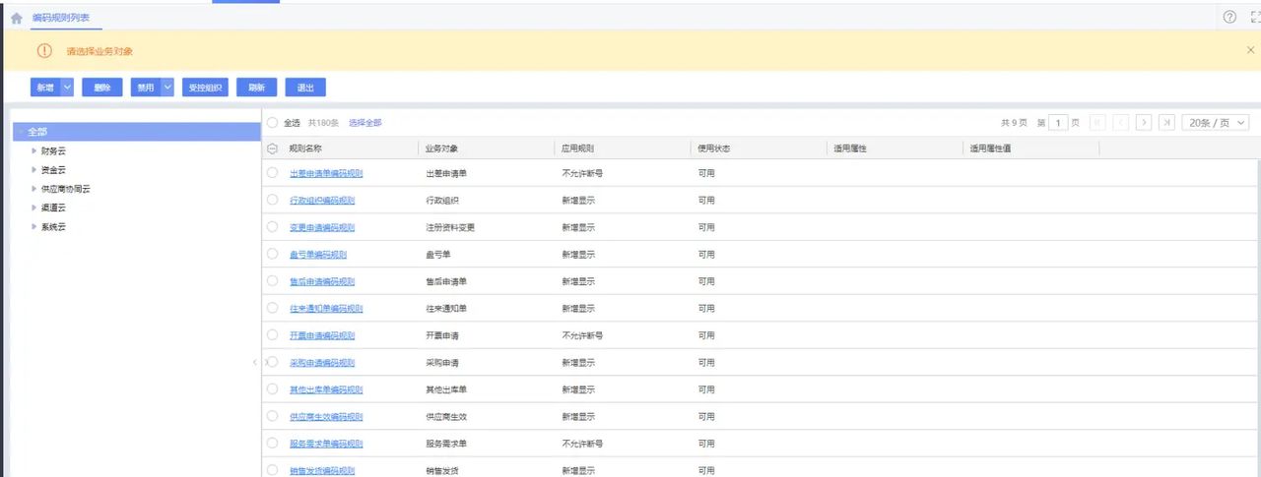
Task: Open the 禁用 dropdown arrow
Action: coord(167,88)
